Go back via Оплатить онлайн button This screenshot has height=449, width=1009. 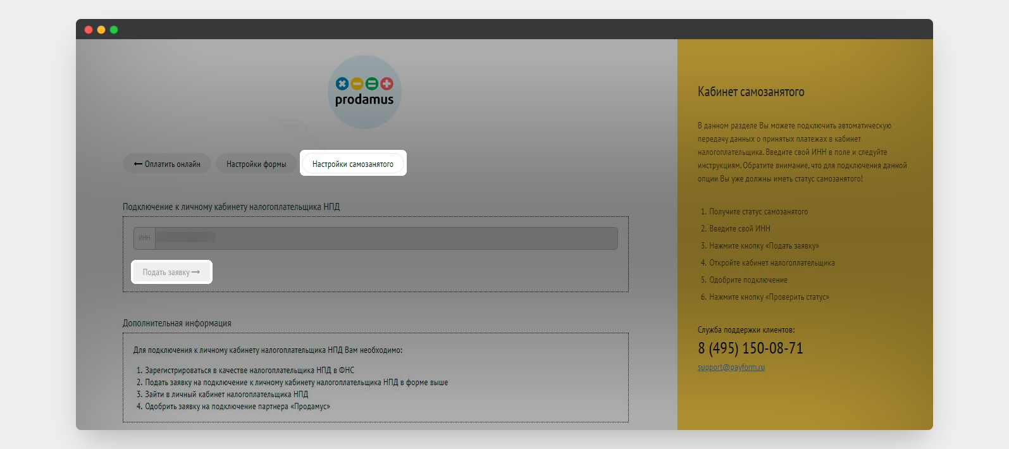167,164
